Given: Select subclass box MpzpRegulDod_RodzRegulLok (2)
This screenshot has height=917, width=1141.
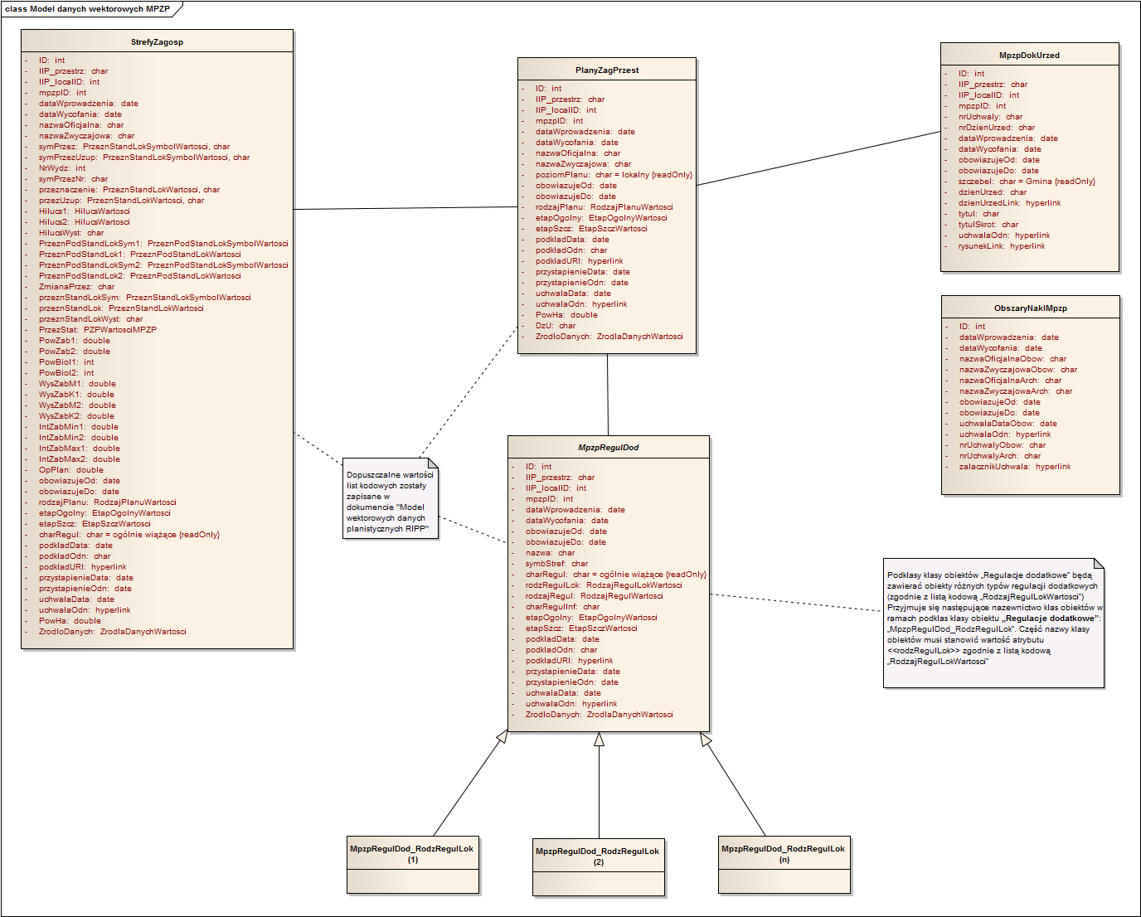Looking at the screenshot, I should click(x=599, y=867).
